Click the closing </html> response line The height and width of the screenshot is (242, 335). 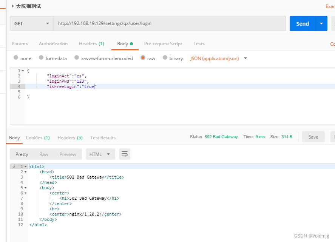click(x=38, y=225)
